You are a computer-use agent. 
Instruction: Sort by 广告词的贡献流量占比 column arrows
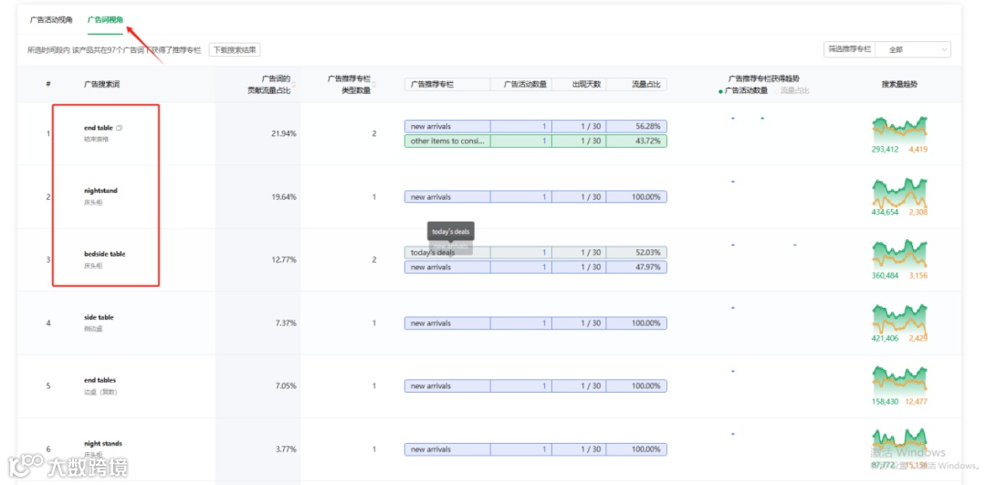click(x=293, y=84)
